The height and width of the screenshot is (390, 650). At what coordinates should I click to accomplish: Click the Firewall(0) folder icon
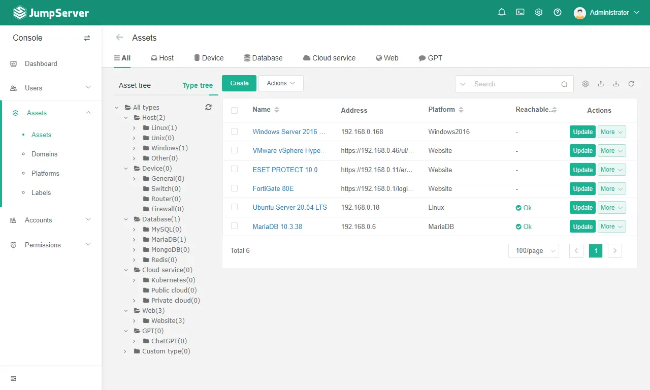(146, 209)
